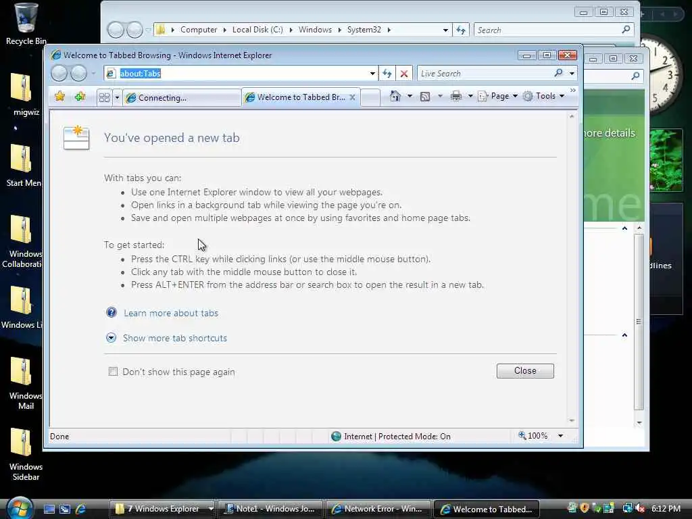Open the Quick Tabs grid icon
The height and width of the screenshot is (519, 692).
[104, 97]
